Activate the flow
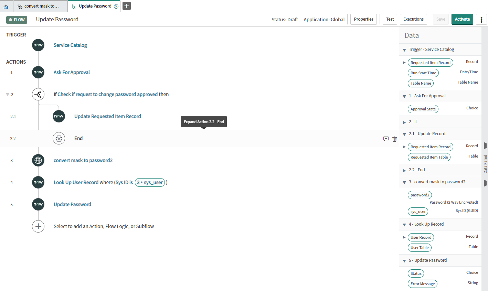488x291 pixels. tap(462, 19)
